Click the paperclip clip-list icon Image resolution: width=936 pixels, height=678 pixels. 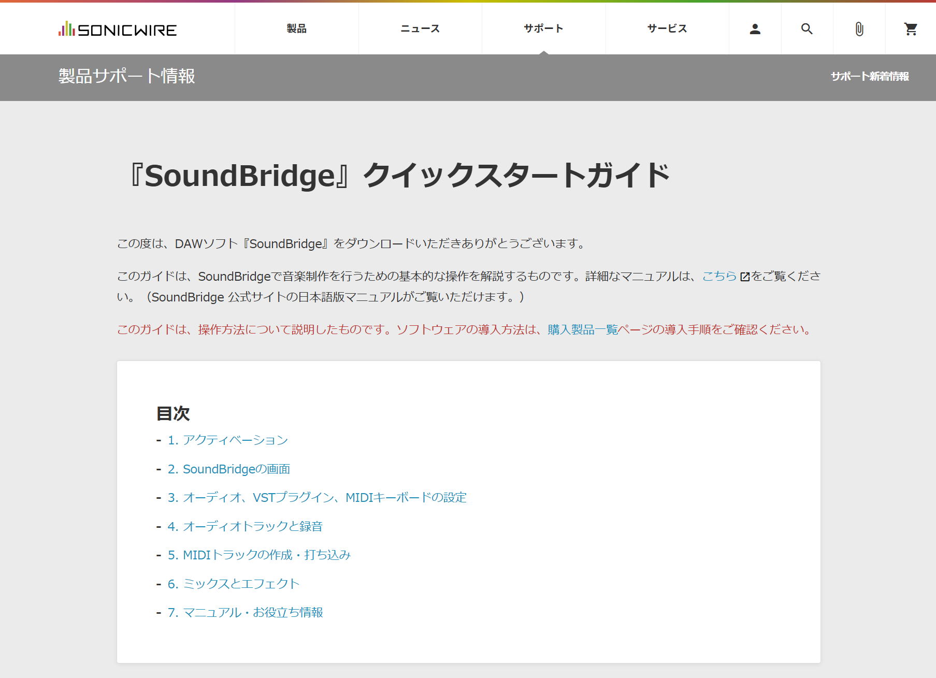pos(859,29)
